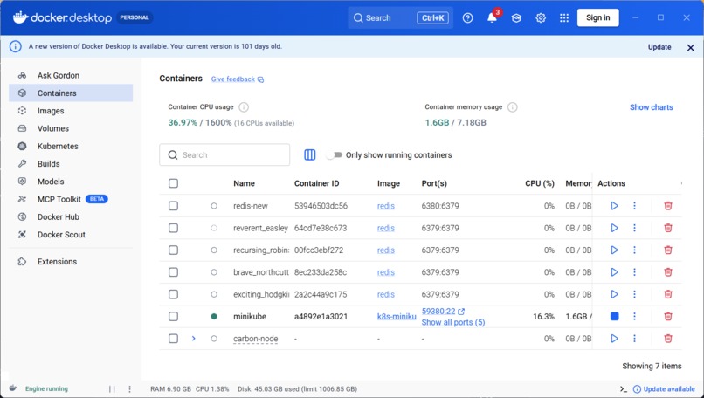Open the Show charts link
Viewport: 704px width, 398px height.
[x=651, y=107]
